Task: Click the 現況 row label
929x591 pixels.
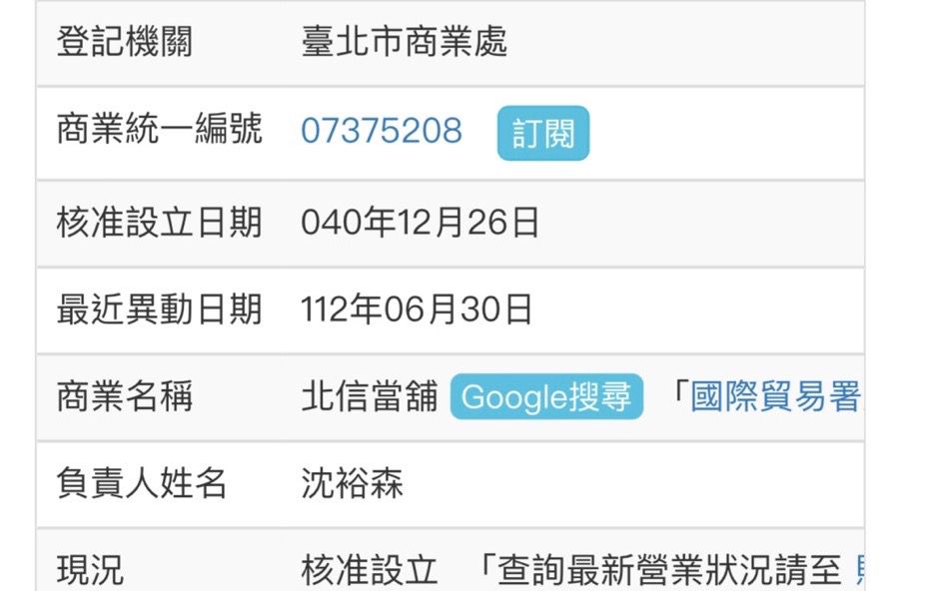Action: (x=91, y=571)
